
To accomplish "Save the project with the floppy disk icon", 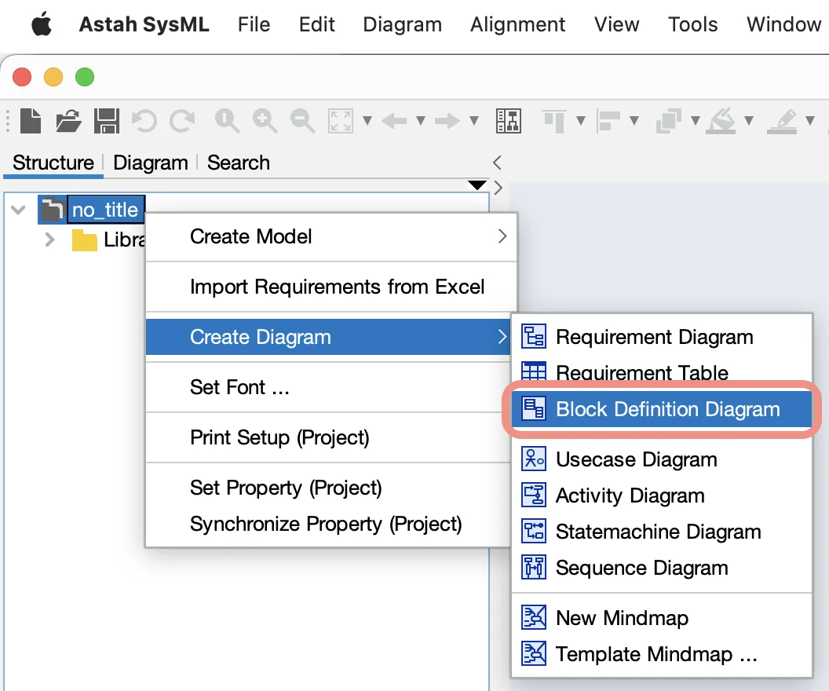I will (x=107, y=121).
